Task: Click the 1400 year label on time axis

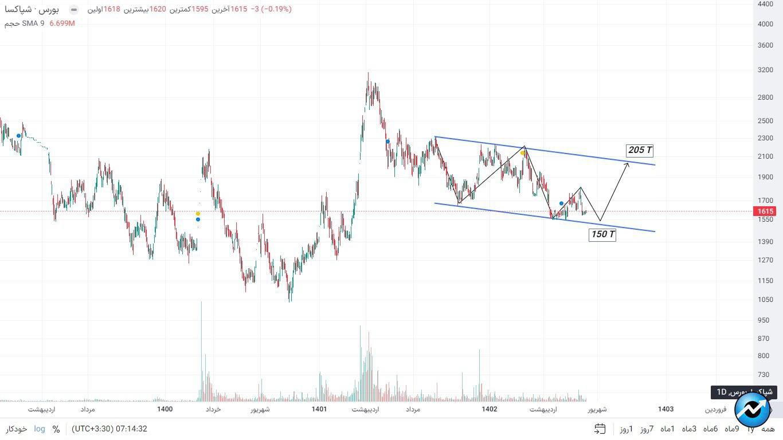Action: [165, 409]
